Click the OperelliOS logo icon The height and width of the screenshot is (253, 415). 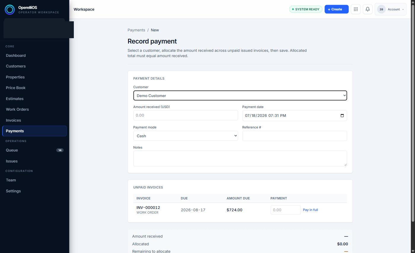pyautogui.click(x=9, y=10)
